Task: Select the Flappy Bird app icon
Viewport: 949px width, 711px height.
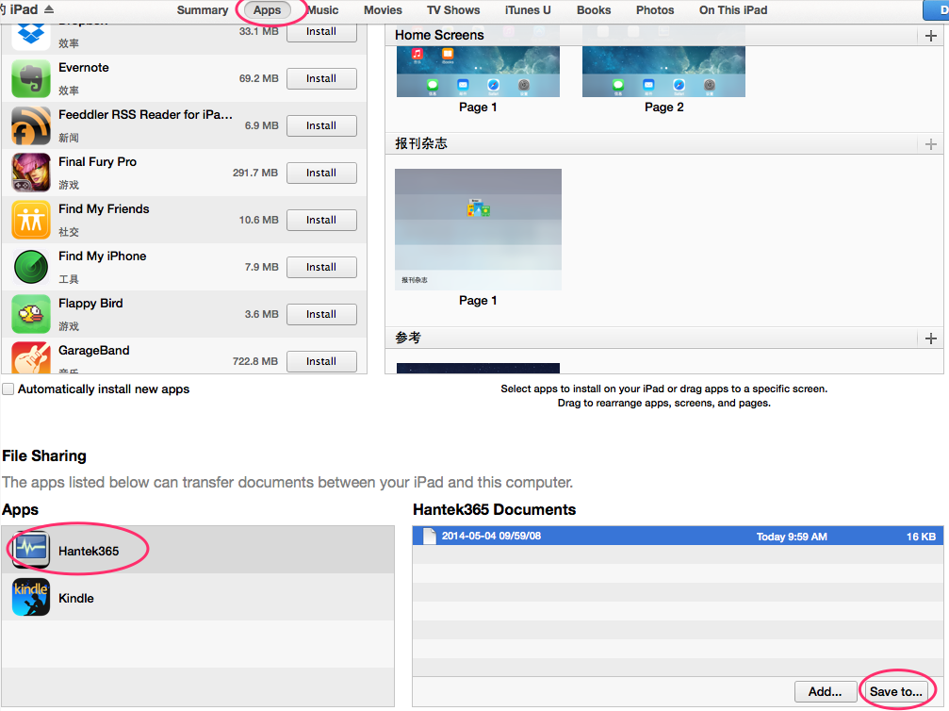Action: [x=31, y=314]
